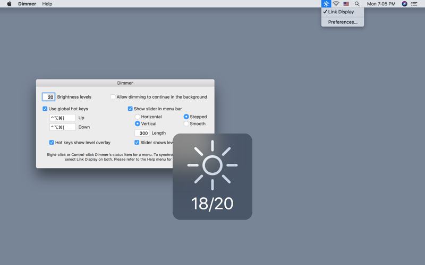This screenshot has height=265, width=425.
Task: Choose the Smooth slider mode
Action: [x=186, y=123]
